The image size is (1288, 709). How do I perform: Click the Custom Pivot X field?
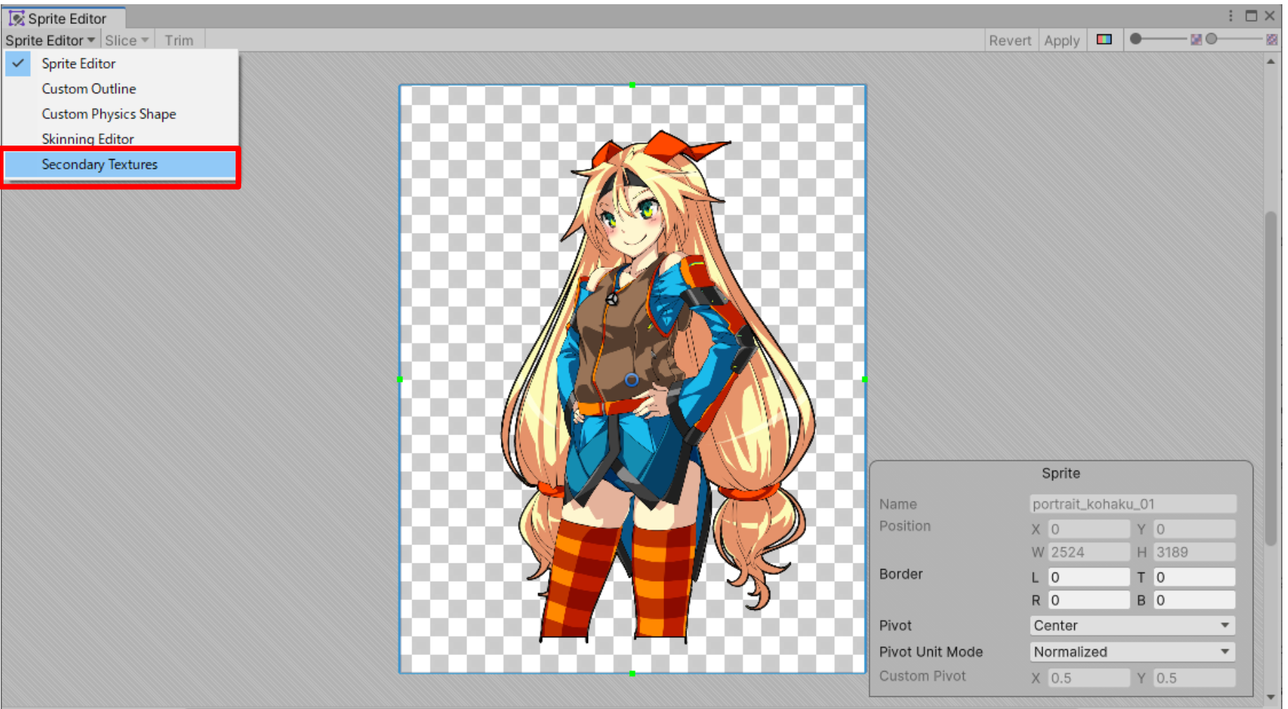point(1088,678)
